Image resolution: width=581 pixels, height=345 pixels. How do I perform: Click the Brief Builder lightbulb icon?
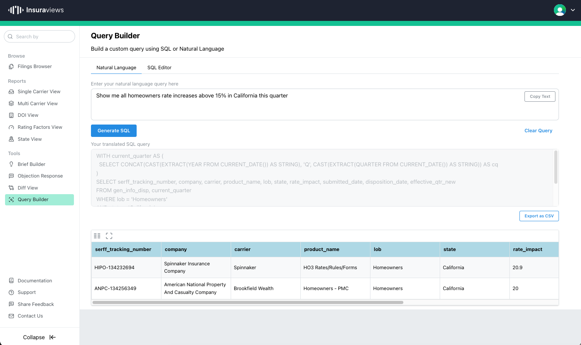pyautogui.click(x=11, y=164)
